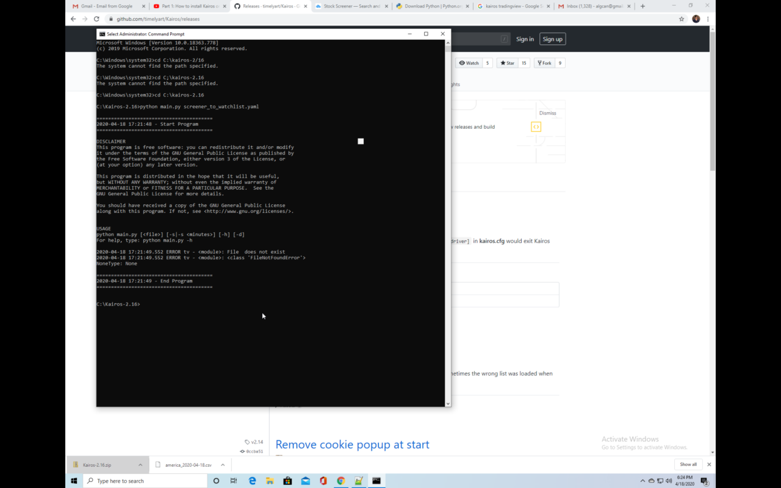Open Chrome's three-dot menu

pyautogui.click(x=708, y=19)
